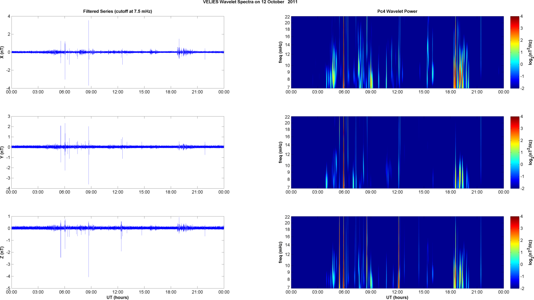Screen dimensions: 534x300
Task: Click the top spectrogram's colorbar
Action: (x=514, y=52)
